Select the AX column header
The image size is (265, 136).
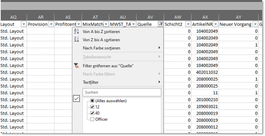coord(205,17)
